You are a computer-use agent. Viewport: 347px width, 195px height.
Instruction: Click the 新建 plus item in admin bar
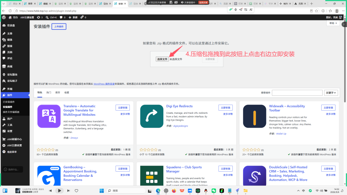[73, 17]
